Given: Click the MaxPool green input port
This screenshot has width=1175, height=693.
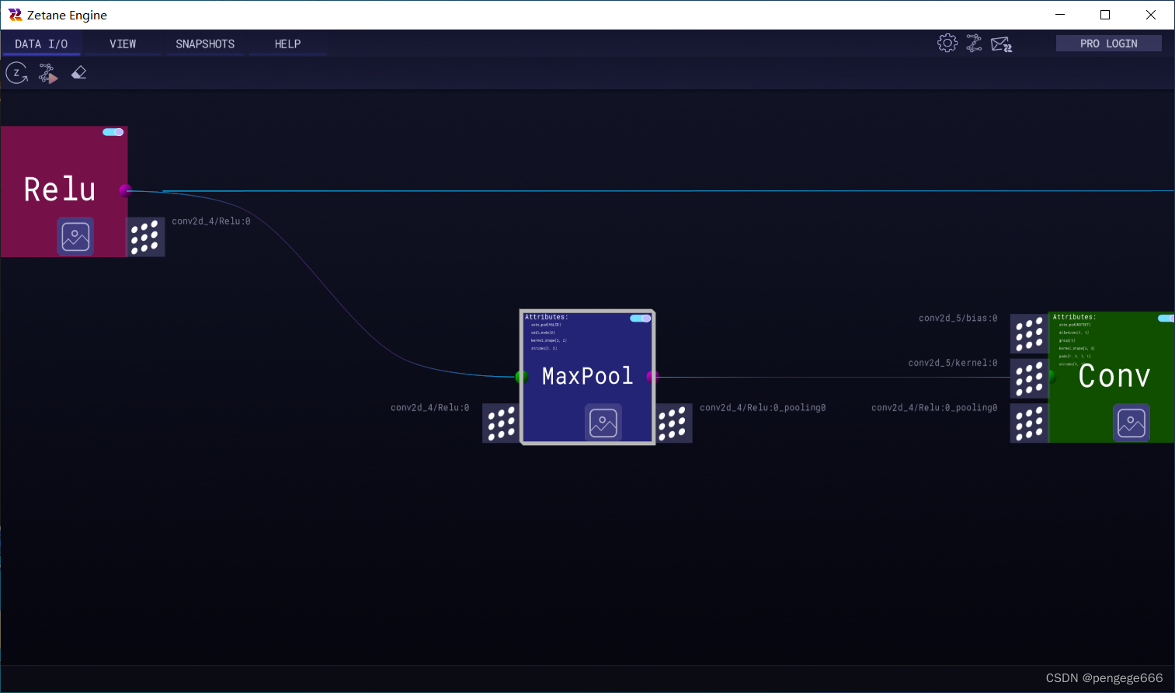Looking at the screenshot, I should point(521,377).
